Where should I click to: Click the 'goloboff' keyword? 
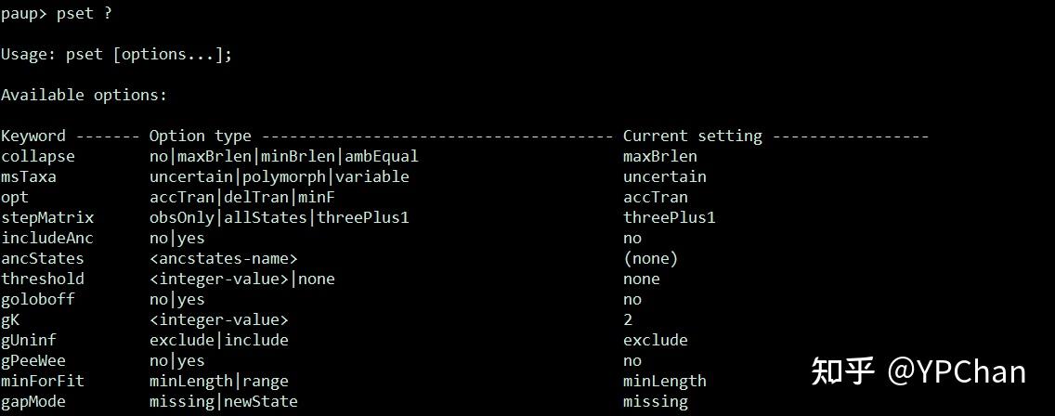(x=38, y=299)
